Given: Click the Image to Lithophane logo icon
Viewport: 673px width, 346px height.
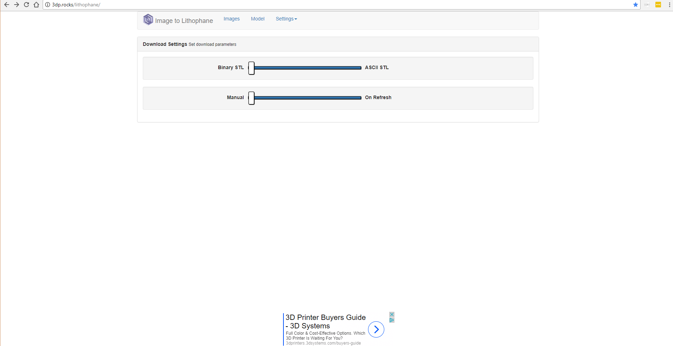Looking at the screenshot, I should pos(148,19).
